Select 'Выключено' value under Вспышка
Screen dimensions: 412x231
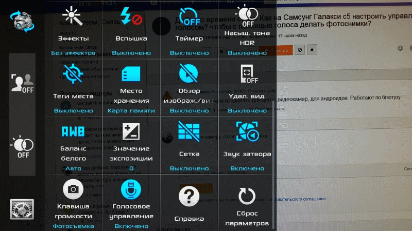pos(131,53)
